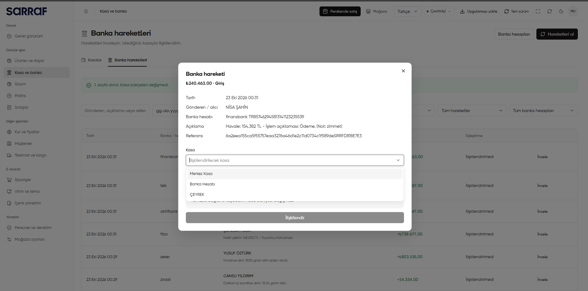Viewport: 588px width, 291px height.
Task: Open Personel ve denetim in sidebar
Action: tap(37, 228)
